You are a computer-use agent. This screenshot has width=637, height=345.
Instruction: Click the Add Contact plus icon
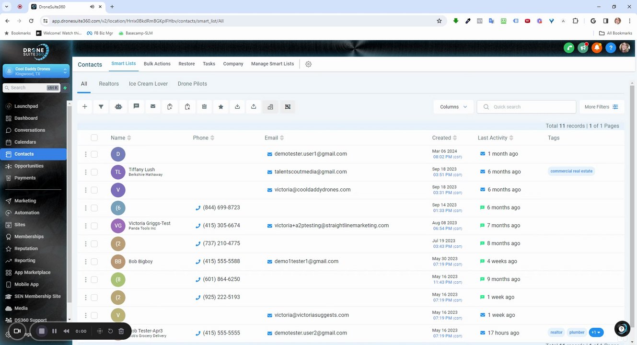(85, 107)
